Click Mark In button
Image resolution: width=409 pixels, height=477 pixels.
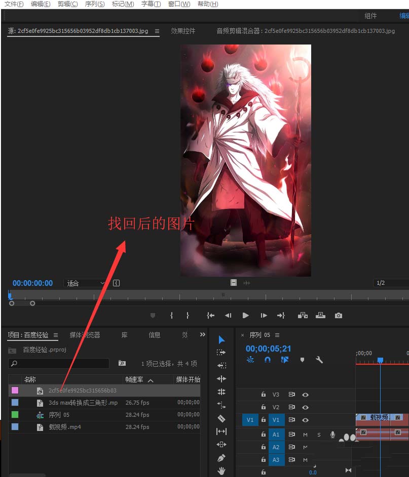coord(172,316)
